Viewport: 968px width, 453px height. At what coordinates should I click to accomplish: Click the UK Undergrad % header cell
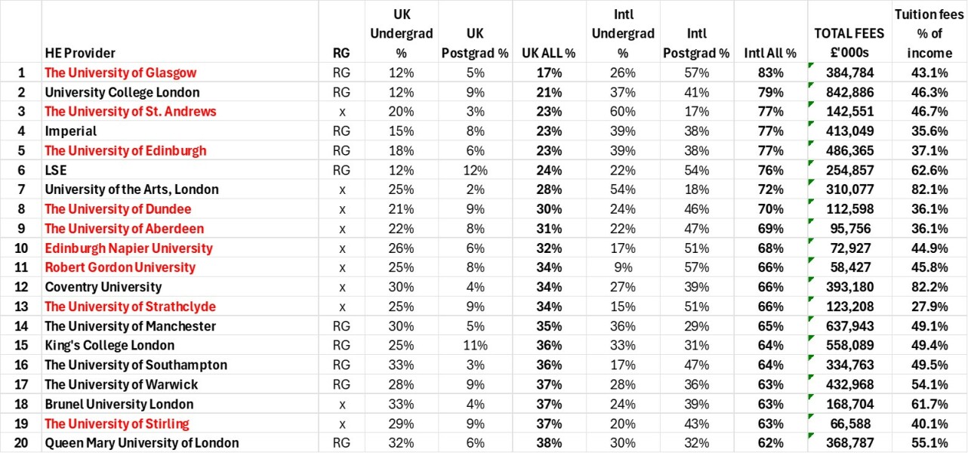[x=402, y=32]
